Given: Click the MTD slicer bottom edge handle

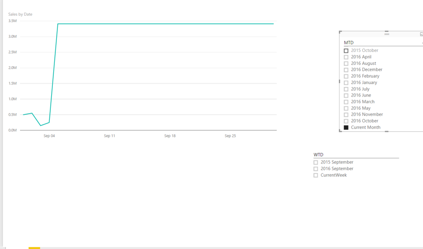Looking at the screenshot, I should [x=387, y=131].
